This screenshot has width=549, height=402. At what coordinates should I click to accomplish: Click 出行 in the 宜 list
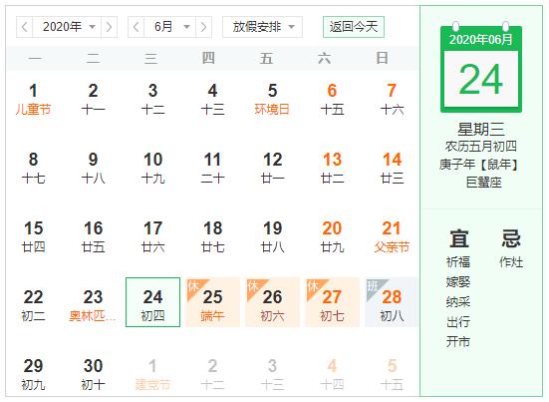click(x=458, y=322)
